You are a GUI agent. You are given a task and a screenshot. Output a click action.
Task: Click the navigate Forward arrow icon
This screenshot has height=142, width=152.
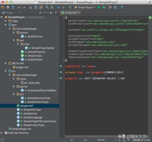[x=63, y=7]
